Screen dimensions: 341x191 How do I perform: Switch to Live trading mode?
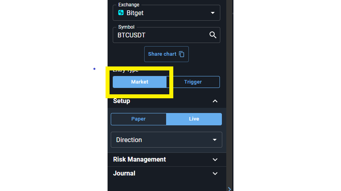pos(194,119)
